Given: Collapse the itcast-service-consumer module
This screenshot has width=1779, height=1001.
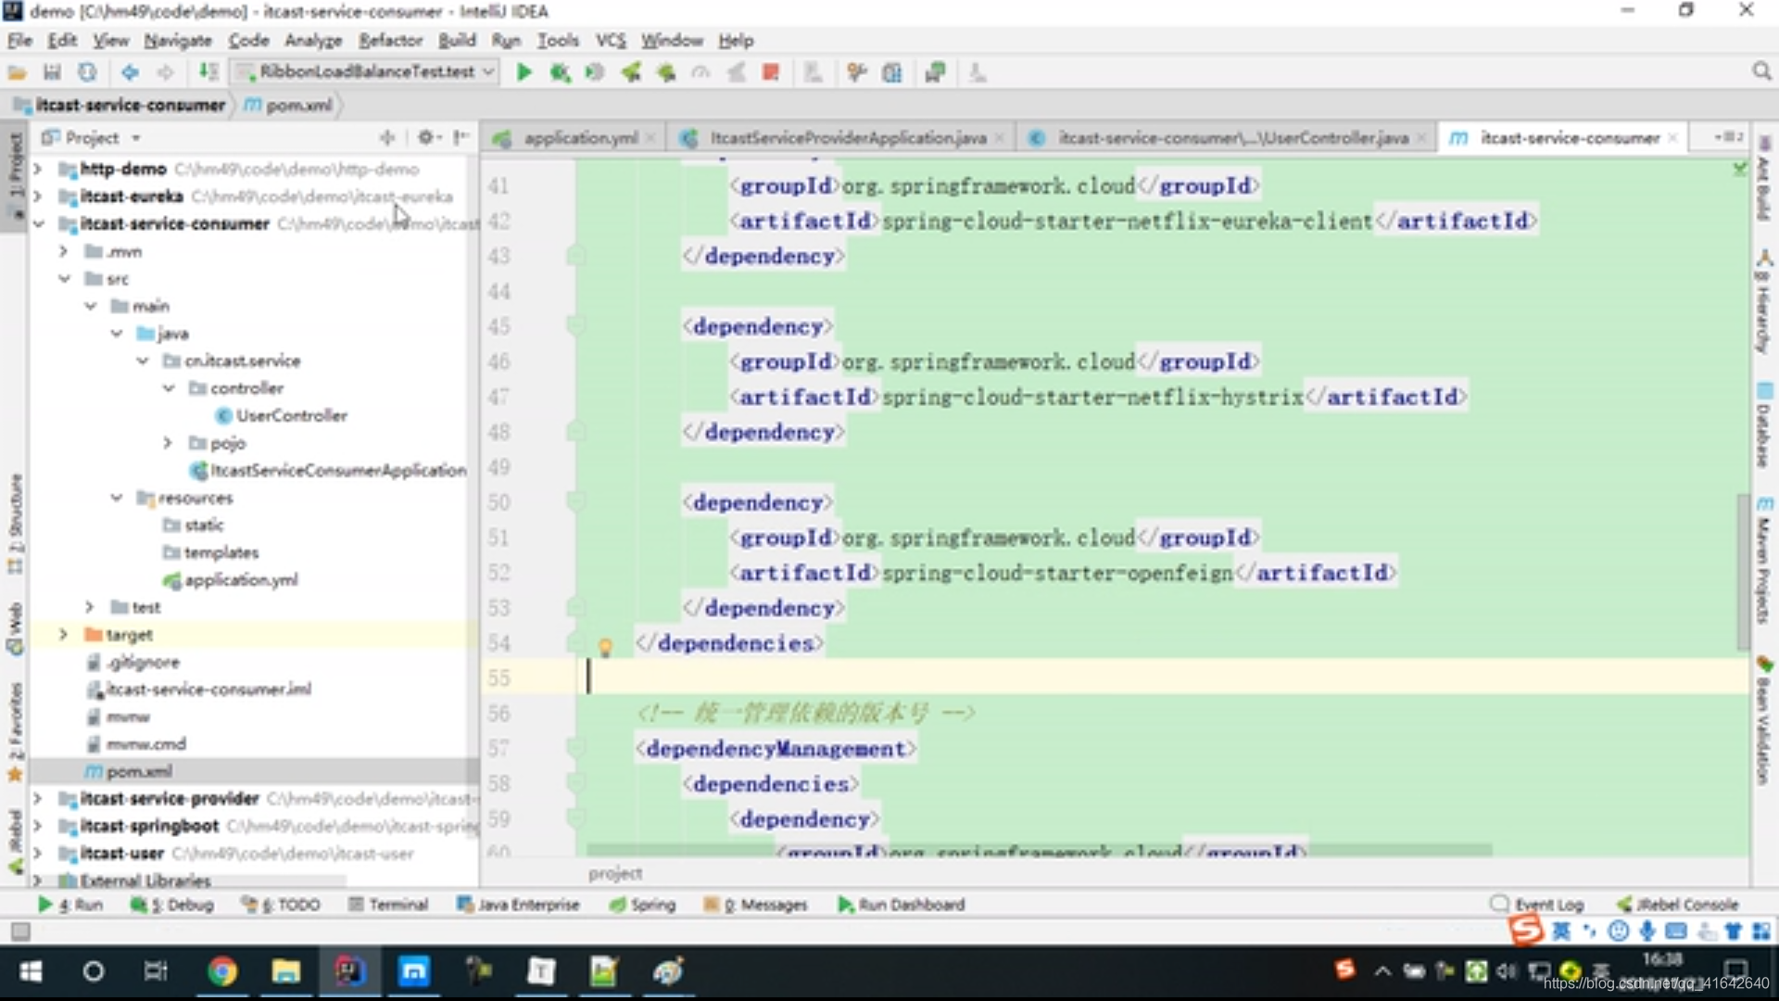Looking at the screenshot, I should [38, 223].
